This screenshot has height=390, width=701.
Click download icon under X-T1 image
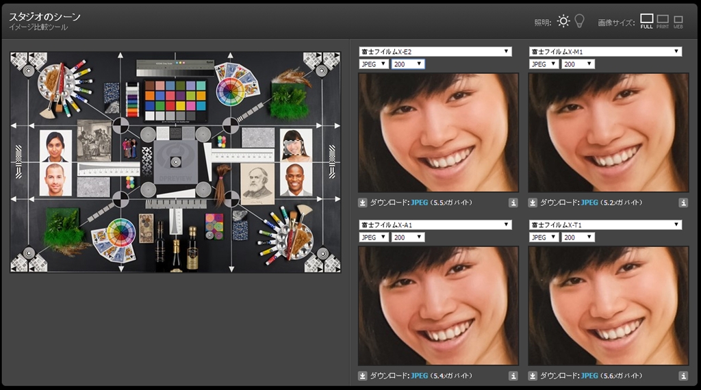(x=533, y=376)
